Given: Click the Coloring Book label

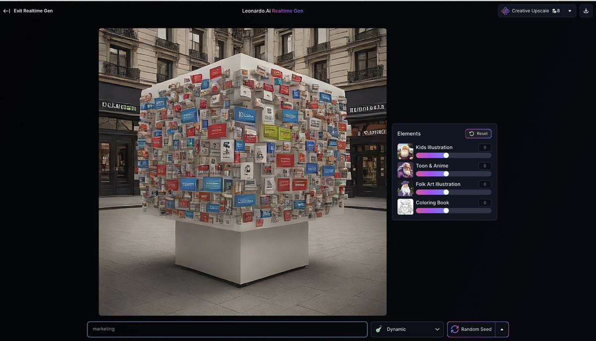Looking at the screenshot, I should (432, 203).
